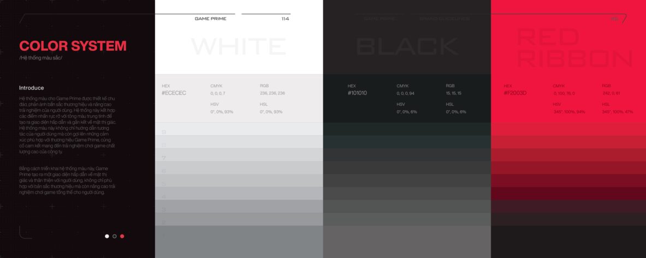Click the Introduce heading
Image resolution: width=646 pixels, height=258 pixels.
31,88
